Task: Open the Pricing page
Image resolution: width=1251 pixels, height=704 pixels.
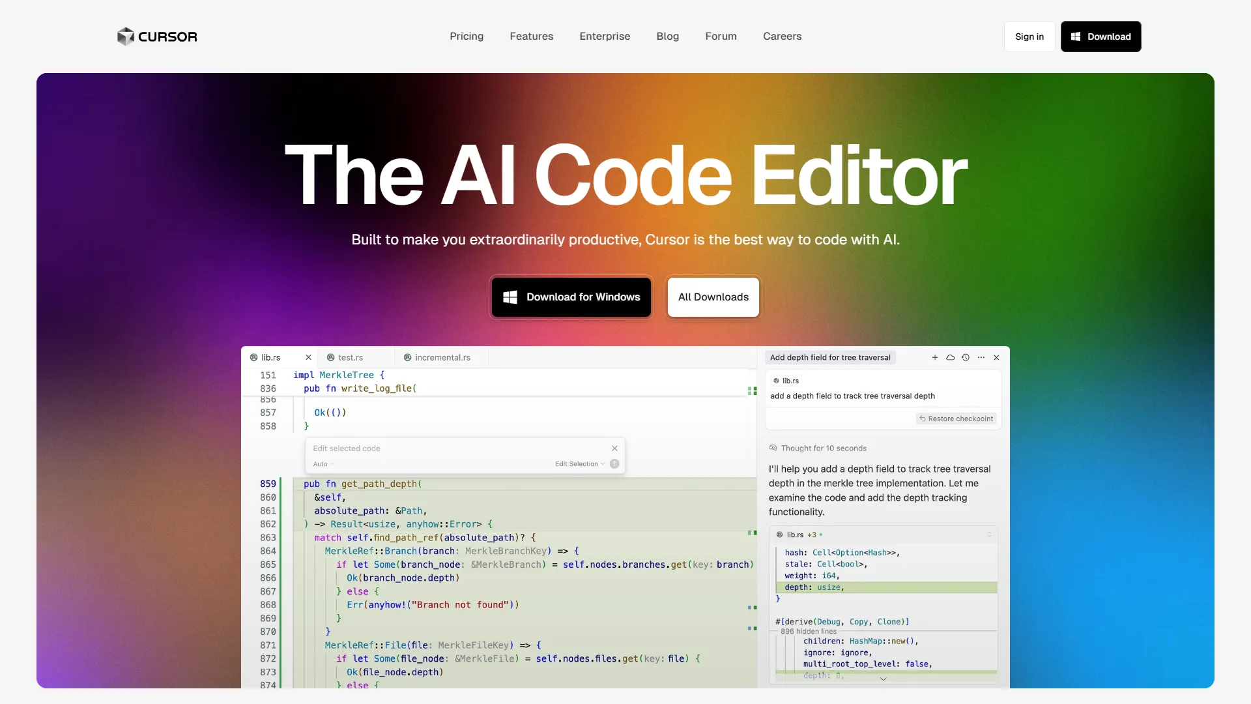Action: pyautogui.click(x=467, y=36)
